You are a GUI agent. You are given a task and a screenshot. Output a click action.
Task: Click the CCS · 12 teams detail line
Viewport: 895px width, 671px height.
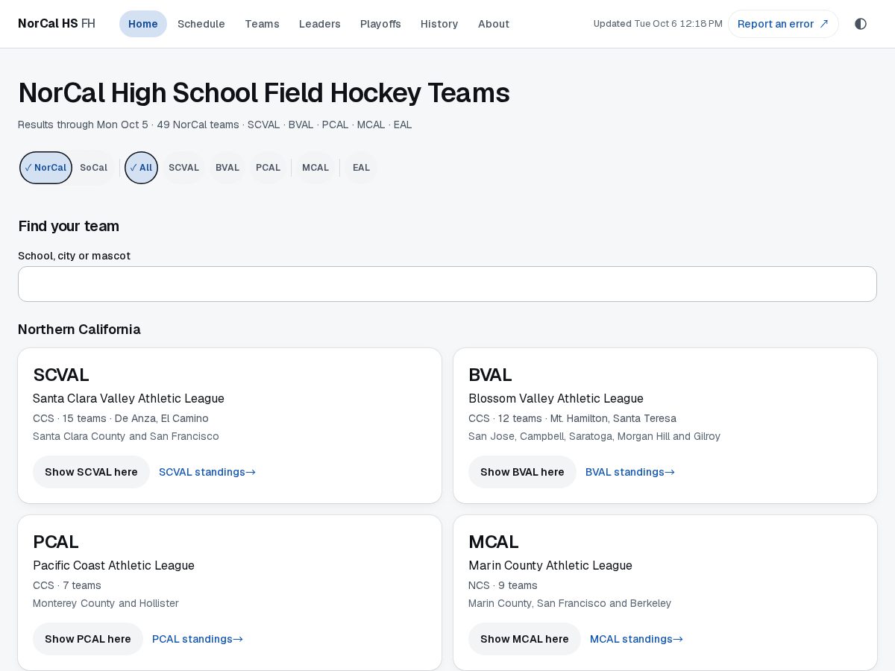(x=572, y=418)
